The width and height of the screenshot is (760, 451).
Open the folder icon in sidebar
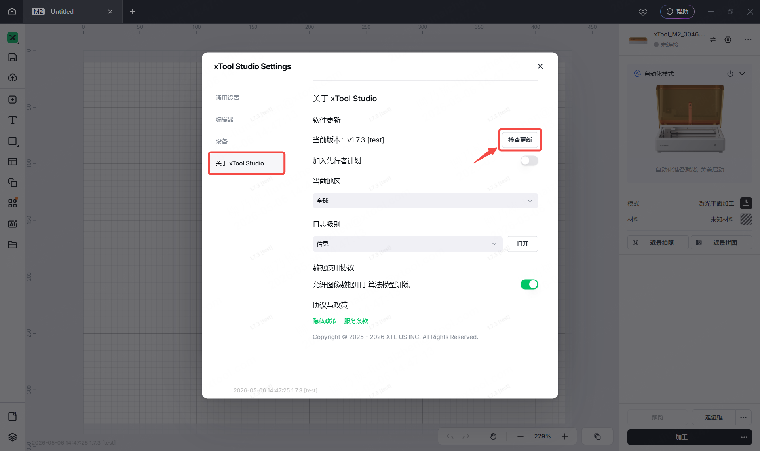click(13, 244)
